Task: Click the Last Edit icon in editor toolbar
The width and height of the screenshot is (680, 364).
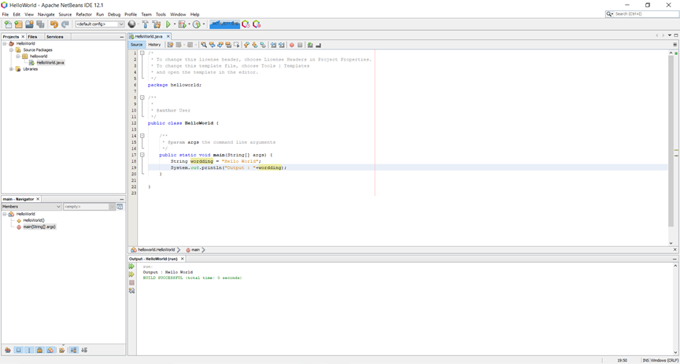Action: tap(171, 45)
